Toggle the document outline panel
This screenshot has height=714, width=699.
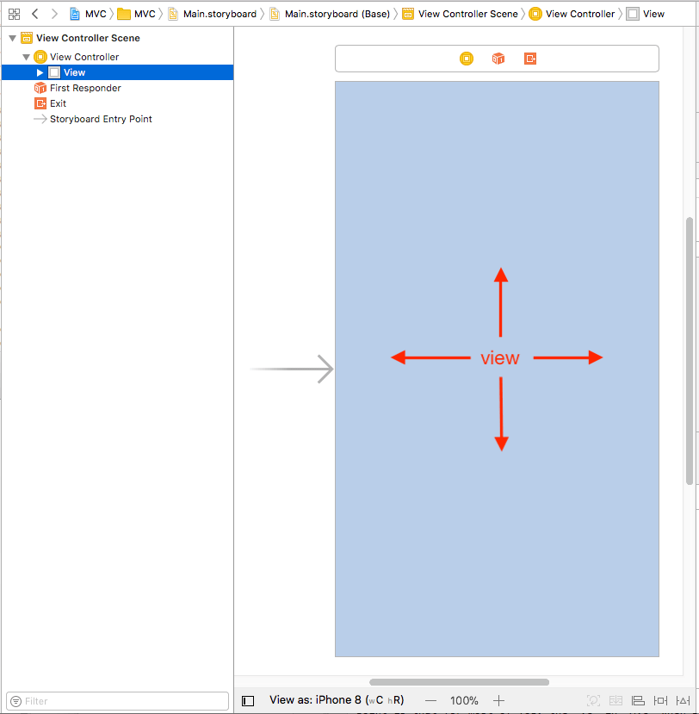tap(248, 701)
